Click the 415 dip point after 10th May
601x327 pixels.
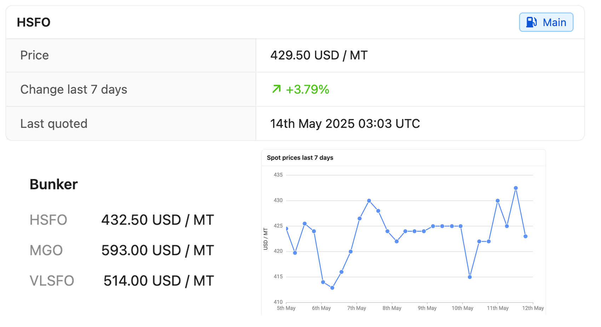(470, 277)
